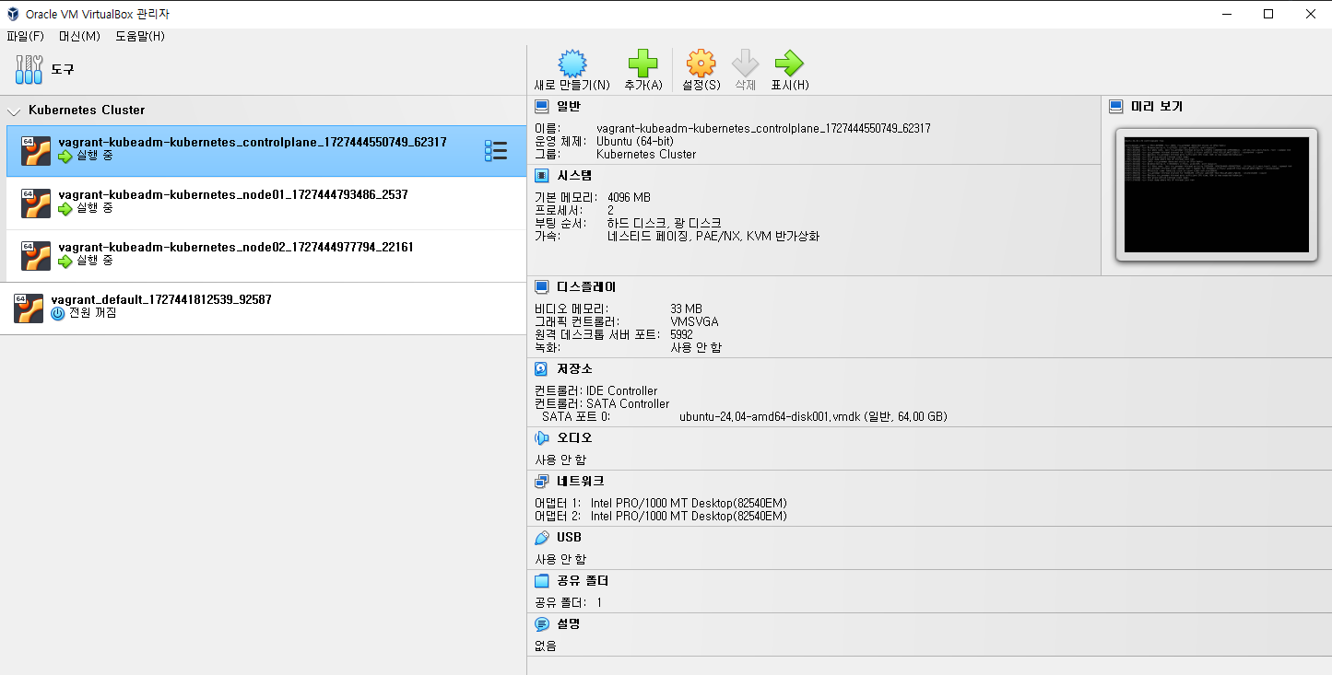Click the 설명 (Description) section icon
Screen dimensions: 1332x675
[542, 624]
